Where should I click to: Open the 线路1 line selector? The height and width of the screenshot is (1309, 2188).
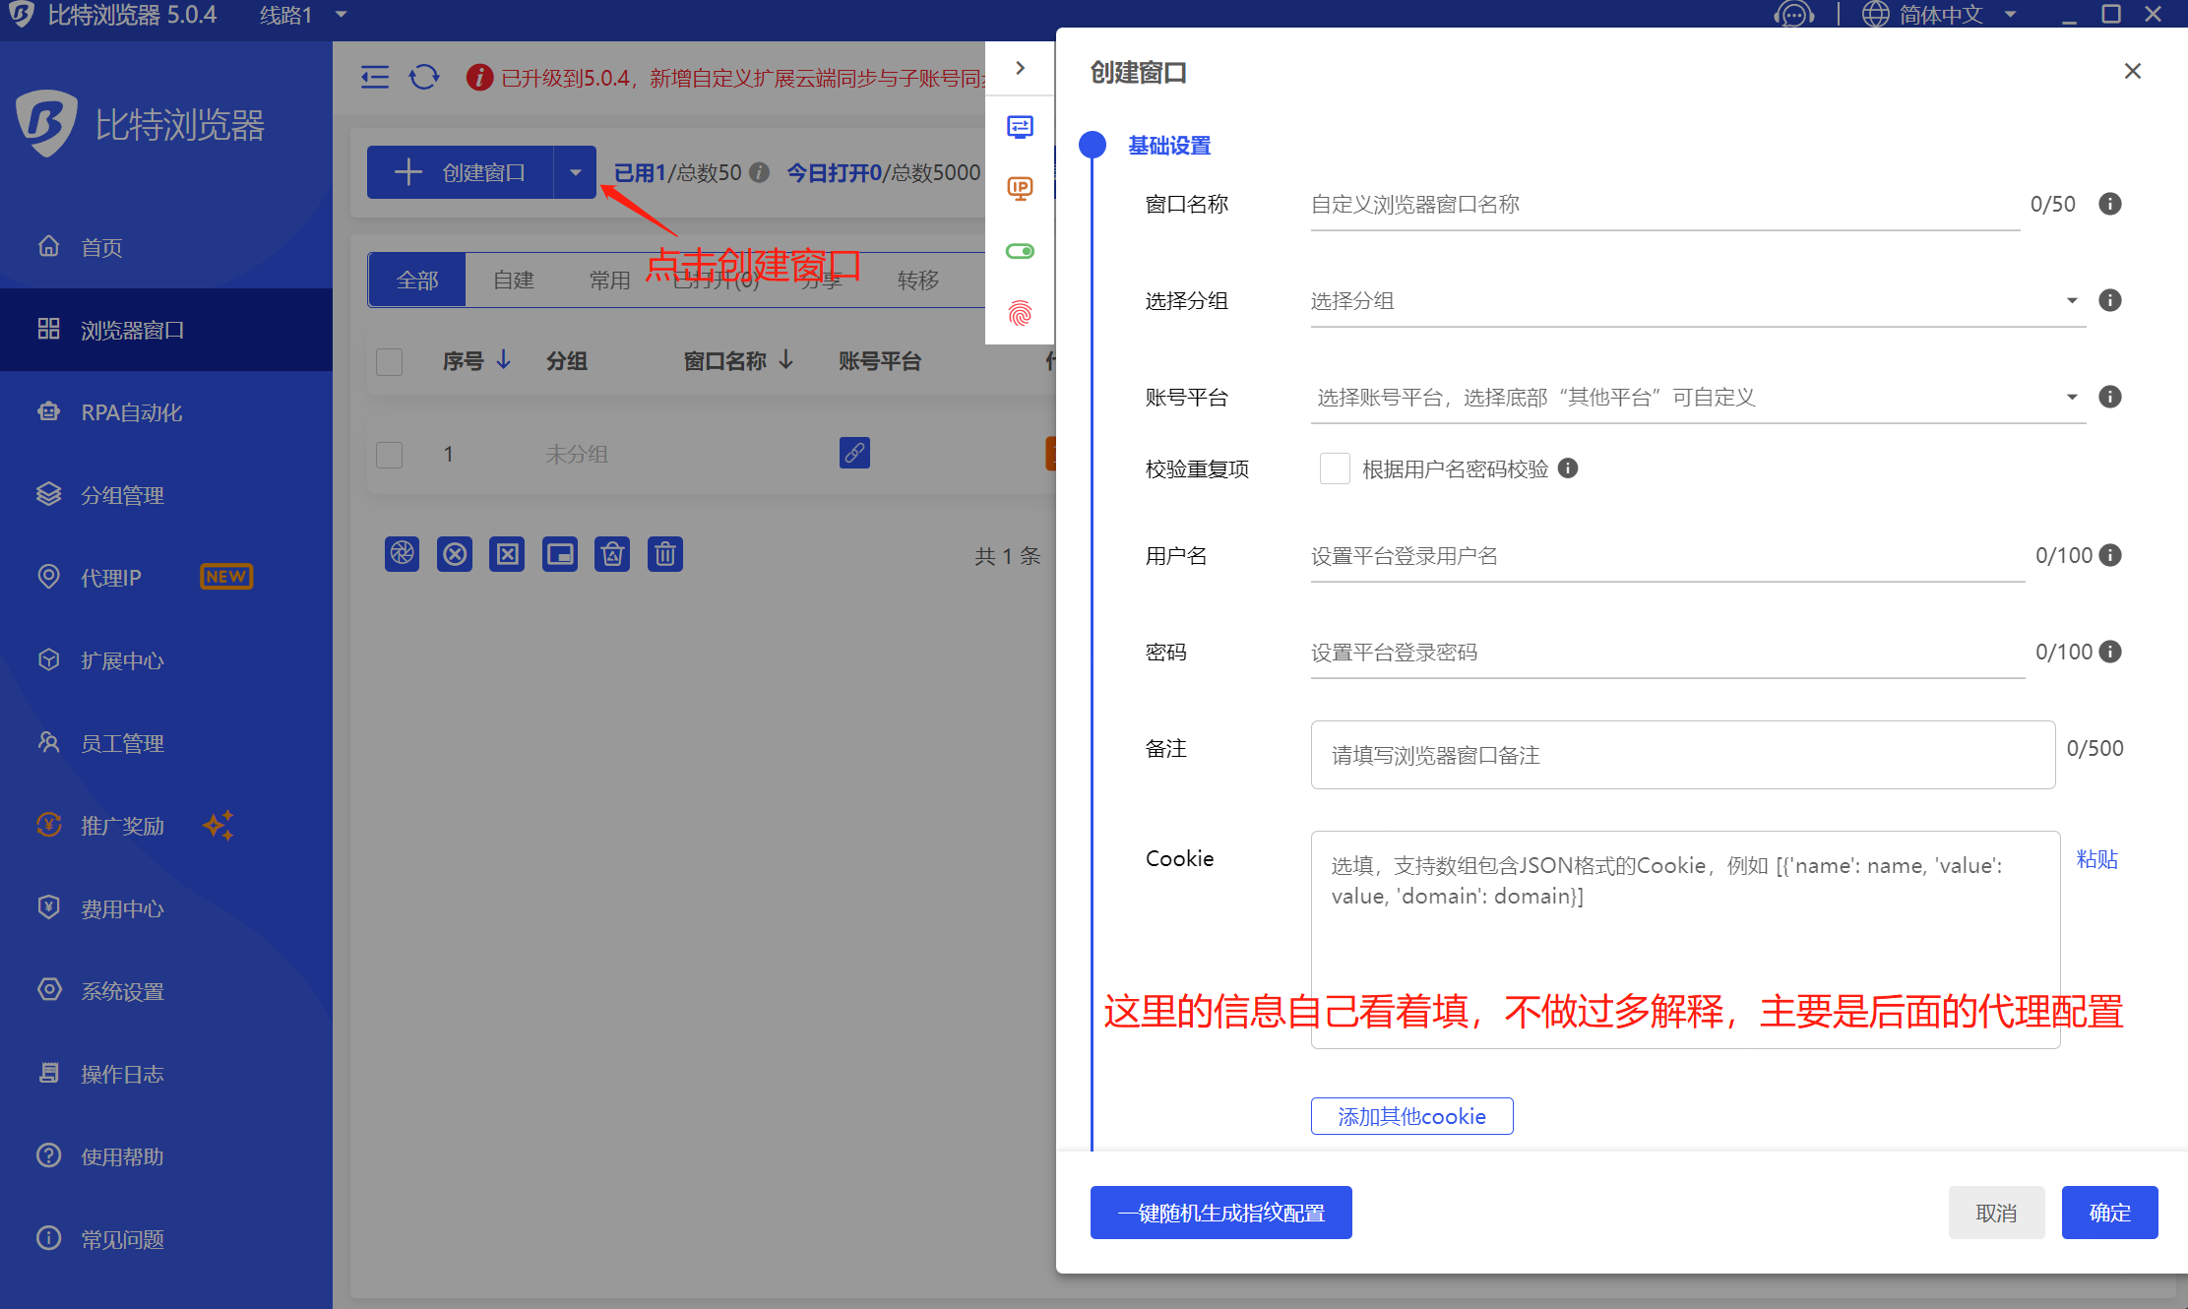(303, 15)
